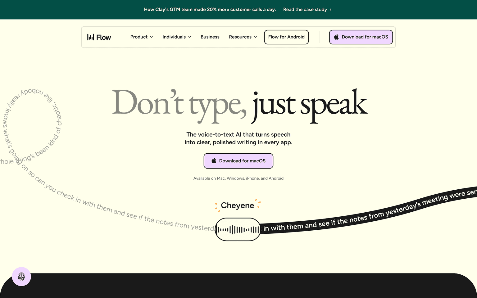Click the hero Download for macOS button
This screenshot has height=298, width=477.
tap(238, 161)
